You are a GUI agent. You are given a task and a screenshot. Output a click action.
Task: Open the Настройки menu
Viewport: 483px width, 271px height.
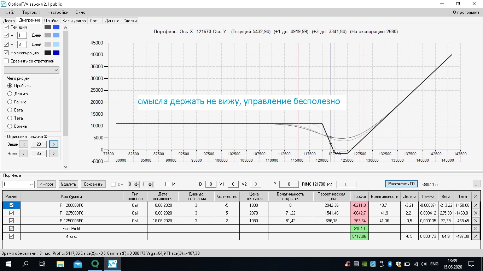coord(58,12)
